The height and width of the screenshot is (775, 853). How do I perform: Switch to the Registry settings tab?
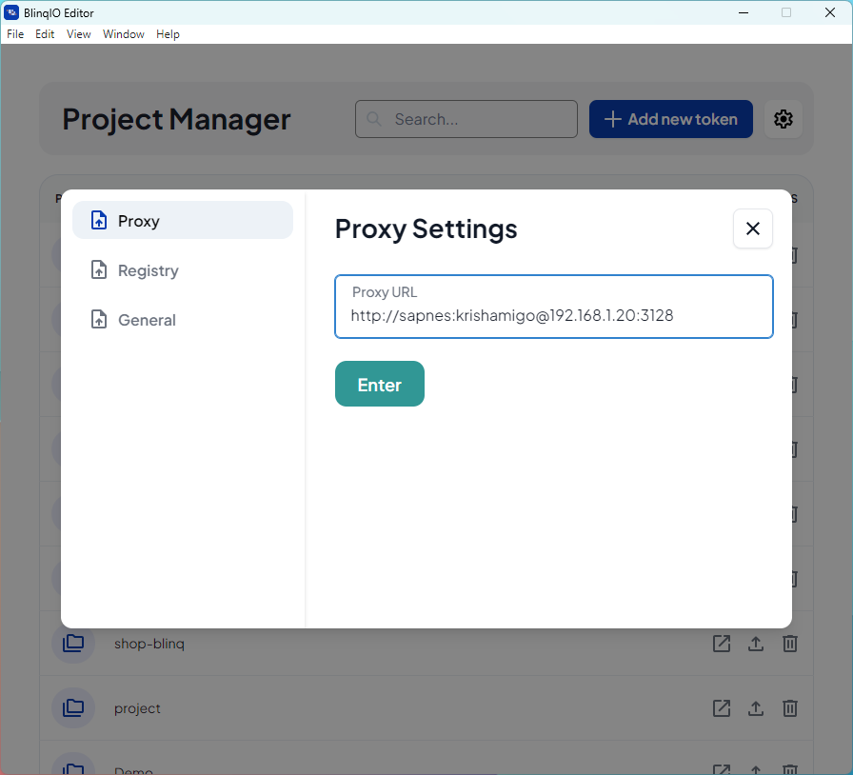[183, 270]
